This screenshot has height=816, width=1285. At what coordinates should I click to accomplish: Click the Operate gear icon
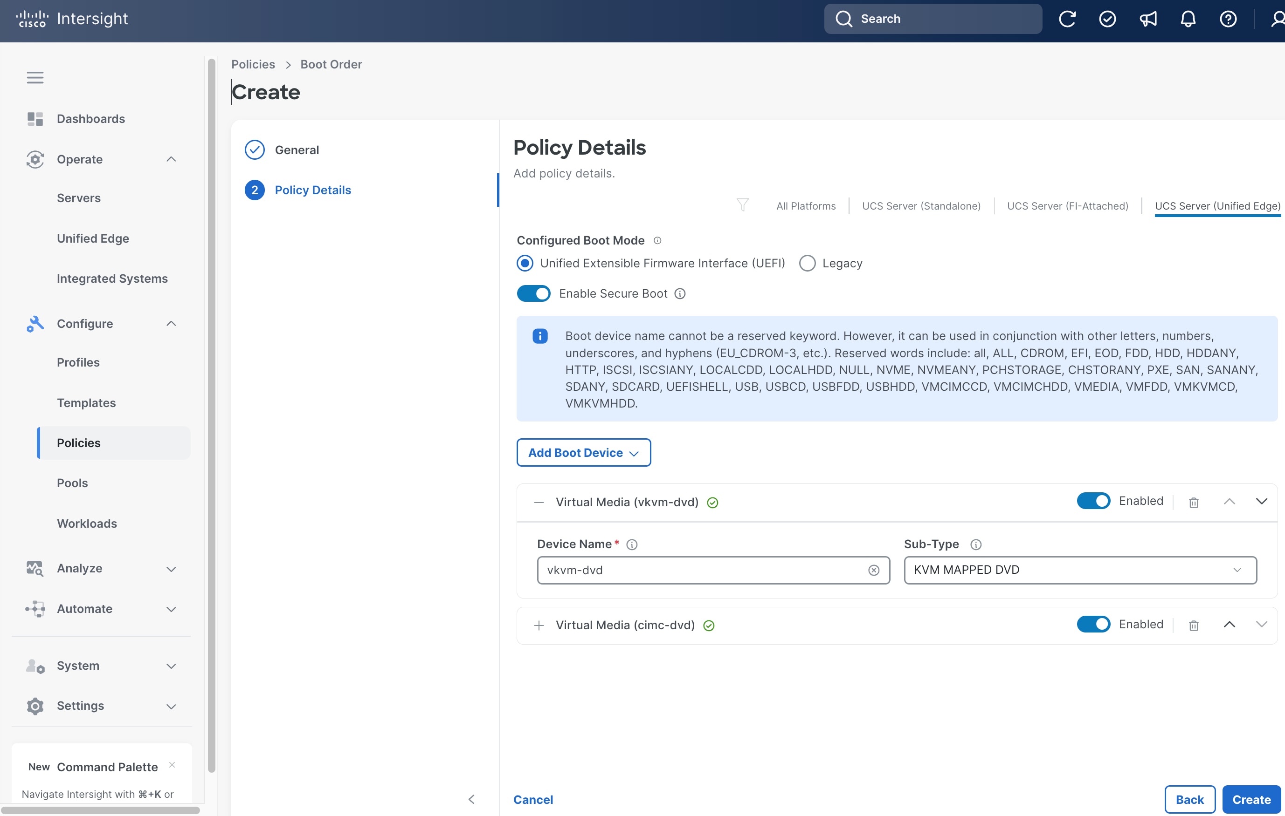click(35, 159)
